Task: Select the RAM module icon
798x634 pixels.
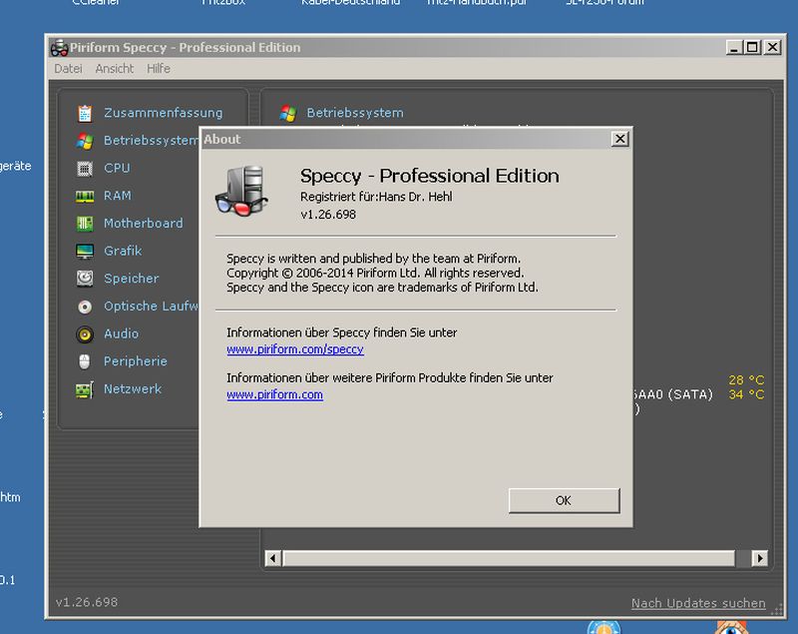Action: [85, 196]
